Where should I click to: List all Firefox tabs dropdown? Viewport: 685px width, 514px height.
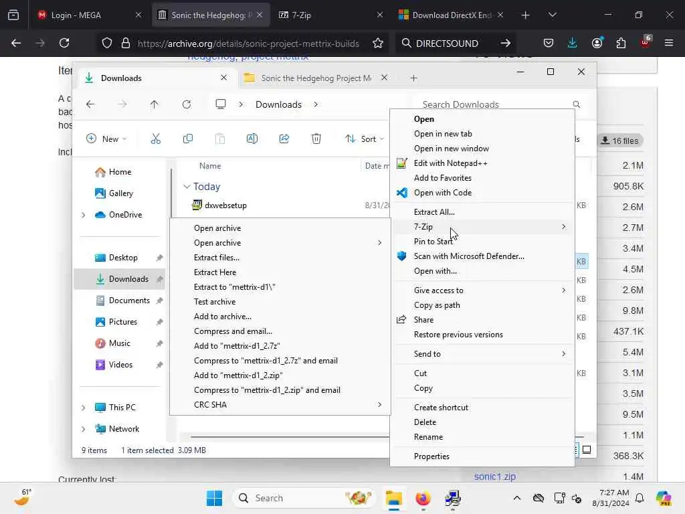(x=552, y=15)
